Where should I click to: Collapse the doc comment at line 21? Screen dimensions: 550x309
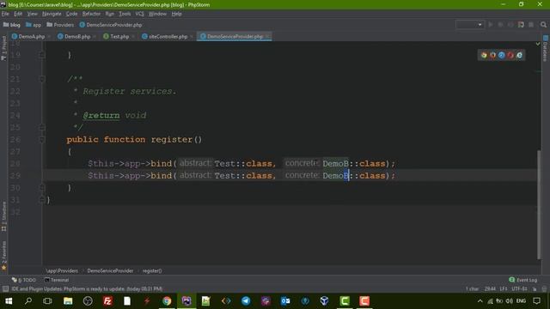pos(42,79)
